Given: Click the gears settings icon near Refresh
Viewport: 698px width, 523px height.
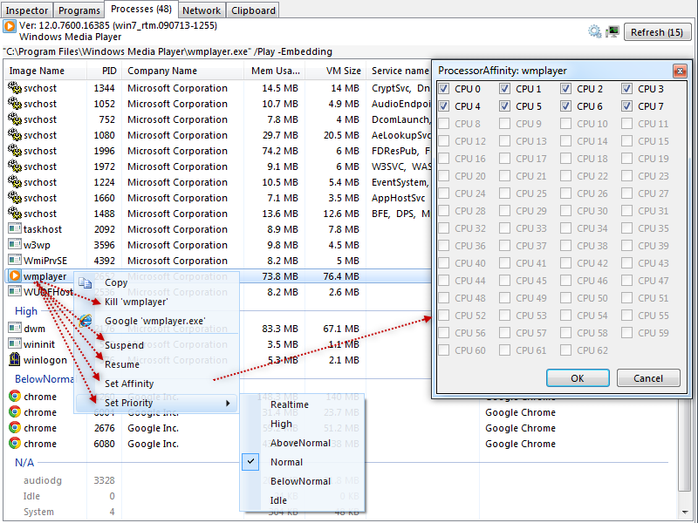Looking at the screenshot, I should click(595, 31).
